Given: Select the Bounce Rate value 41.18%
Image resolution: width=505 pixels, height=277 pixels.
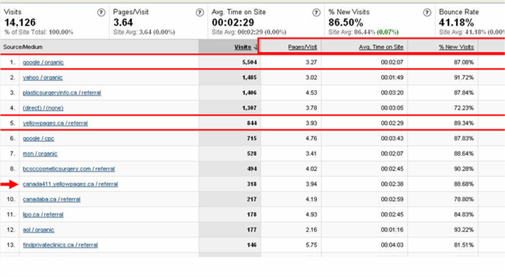Looking at the screenshot, I should coord(456,22).
